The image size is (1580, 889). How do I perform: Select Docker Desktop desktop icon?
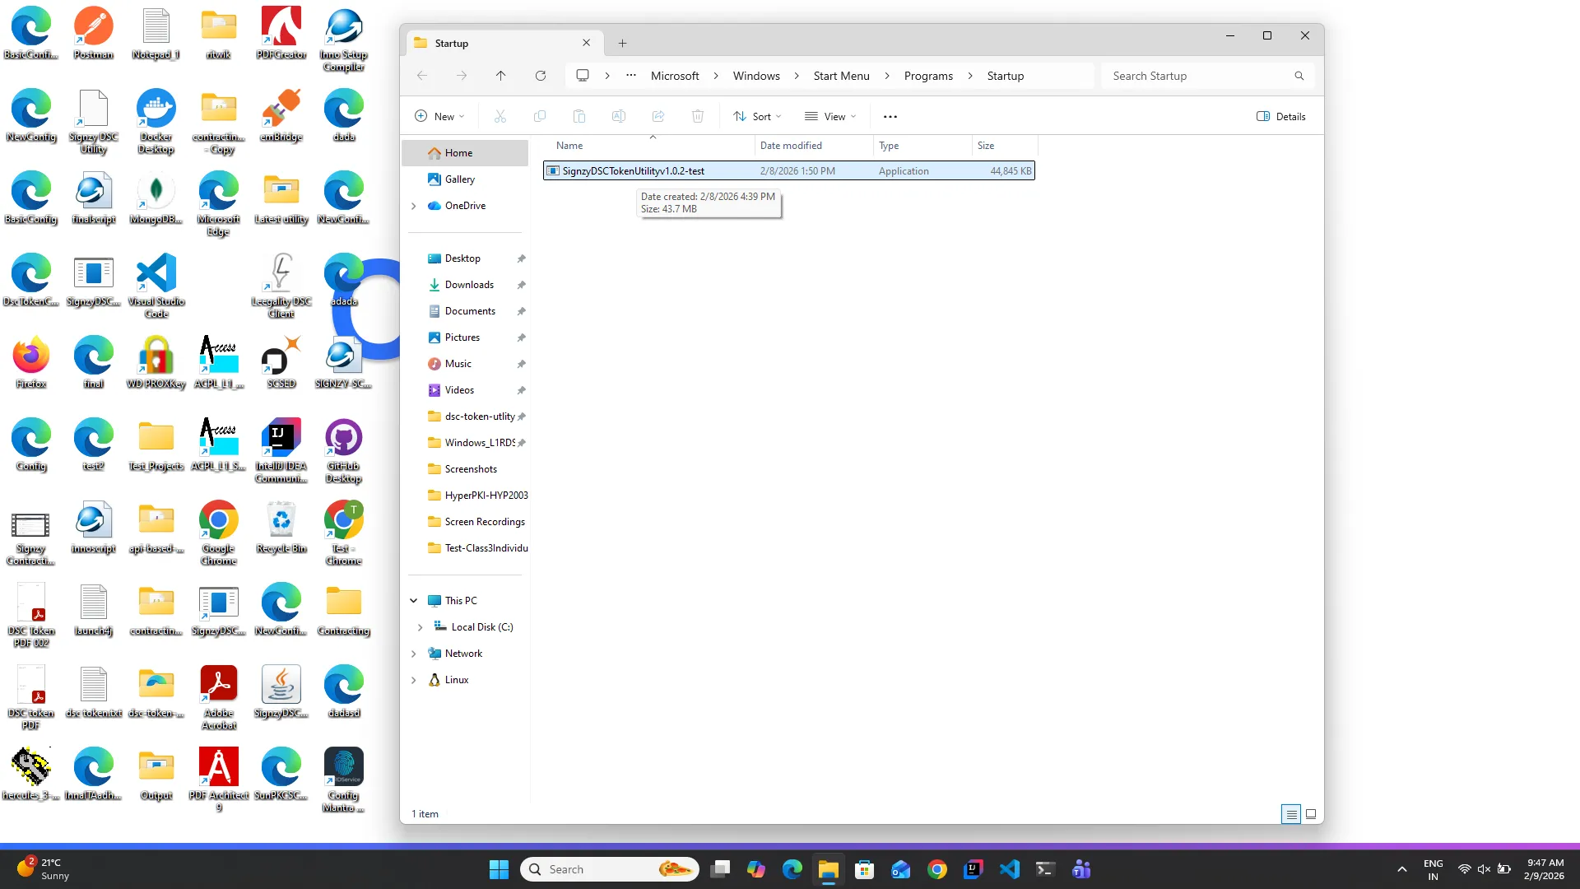pyautogui.click(x=156, y=122)
